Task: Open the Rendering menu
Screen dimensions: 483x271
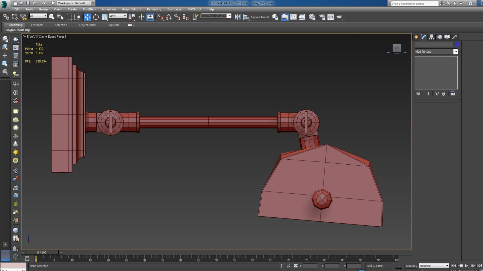Action: pyautogui.click(x=154, y=9)
